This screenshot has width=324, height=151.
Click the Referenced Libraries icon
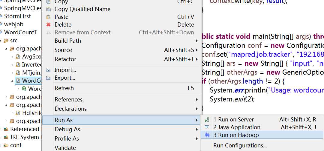(6, 129)
